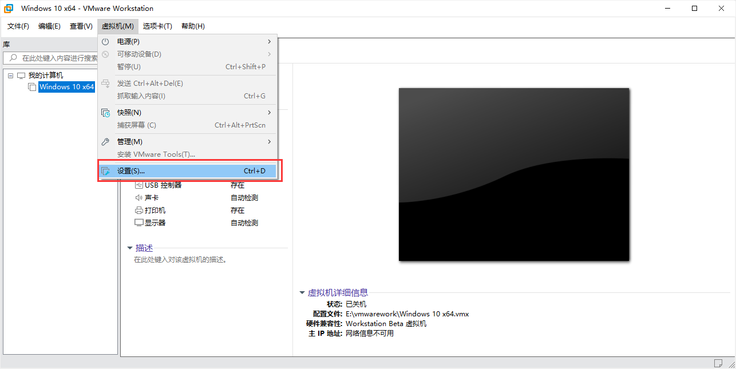The image size is (736, 369).
Task: Click the 打印机 printer icon
Action: pos(139,211)
